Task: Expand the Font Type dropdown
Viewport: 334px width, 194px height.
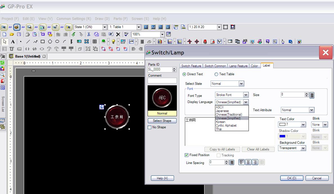Action: [246, 95]
